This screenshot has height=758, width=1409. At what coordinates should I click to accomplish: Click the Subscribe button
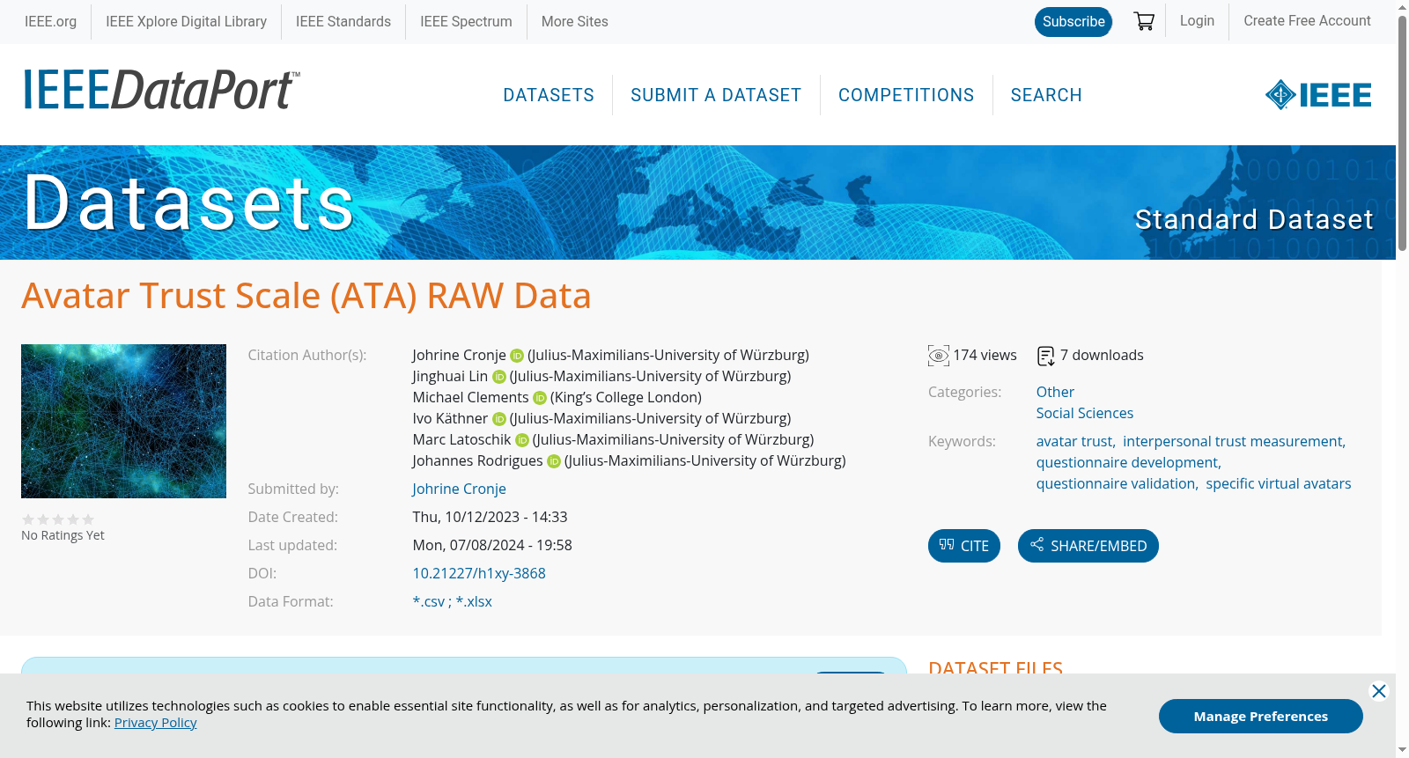[x=1073, y=22]
